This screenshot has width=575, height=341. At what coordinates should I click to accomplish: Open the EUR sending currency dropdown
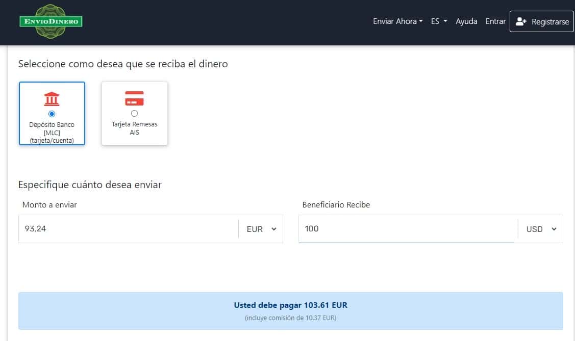tap(261, 229)
